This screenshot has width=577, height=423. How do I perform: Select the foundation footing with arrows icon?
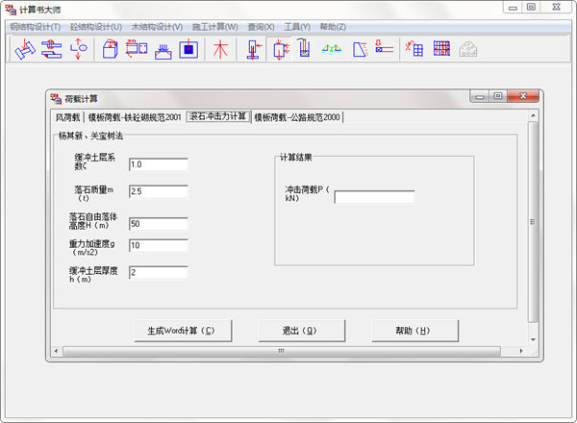163,51
